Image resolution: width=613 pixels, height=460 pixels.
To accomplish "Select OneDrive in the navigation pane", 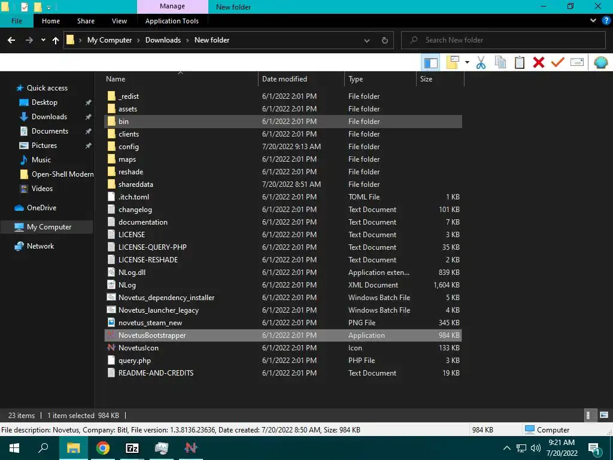I will coord(41,208).
